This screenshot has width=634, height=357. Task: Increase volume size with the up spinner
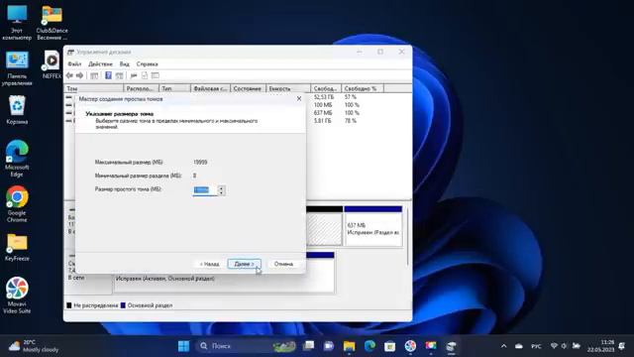coord(221,187)
